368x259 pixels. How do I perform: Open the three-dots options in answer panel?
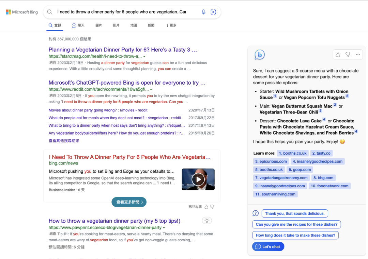click(x=358, y=55)
